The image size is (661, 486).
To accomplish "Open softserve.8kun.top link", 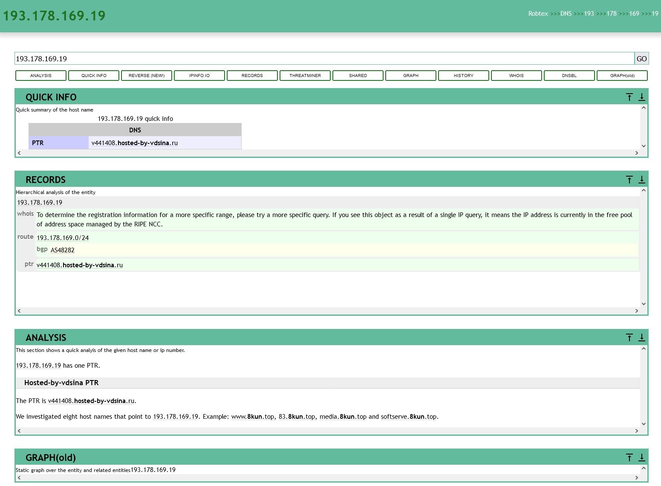I will point(409,417).
